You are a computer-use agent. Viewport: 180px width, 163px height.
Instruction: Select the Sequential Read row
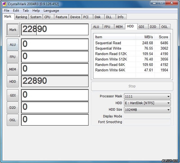pyautogui.click(x=132, y=43)
